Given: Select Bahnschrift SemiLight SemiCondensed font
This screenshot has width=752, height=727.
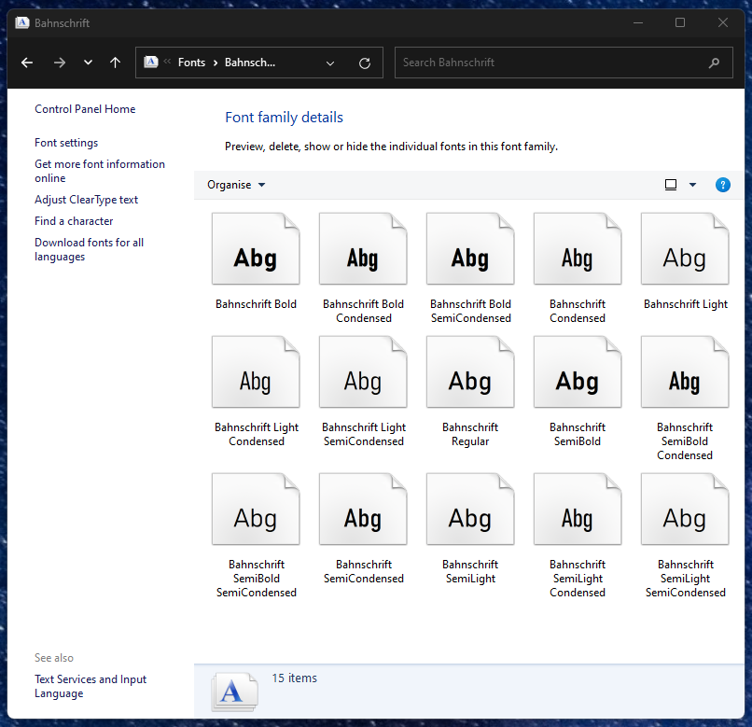Looking at the screenshot, I should pyautogui.click(x=685, y=510).
